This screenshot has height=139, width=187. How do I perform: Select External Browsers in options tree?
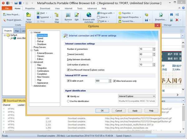click(x=45, y=53)
